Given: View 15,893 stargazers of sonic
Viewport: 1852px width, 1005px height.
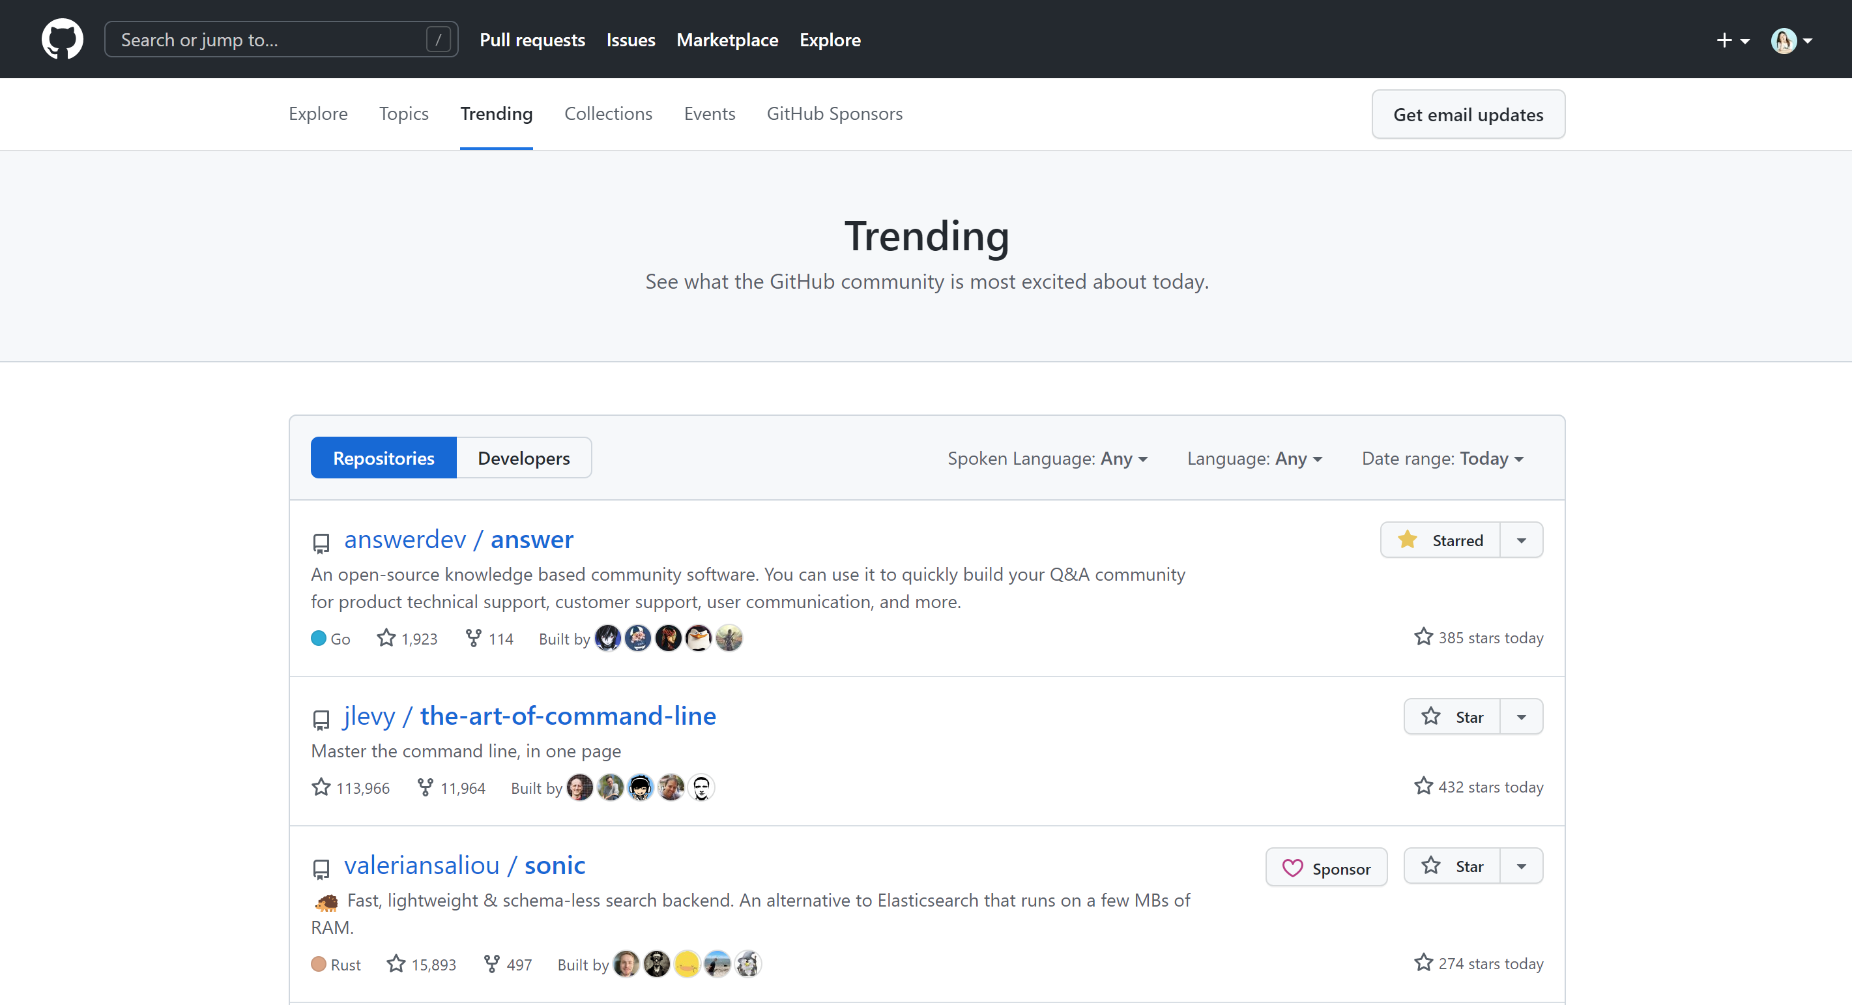Looking at the screenshot, I should pos(420,964).
